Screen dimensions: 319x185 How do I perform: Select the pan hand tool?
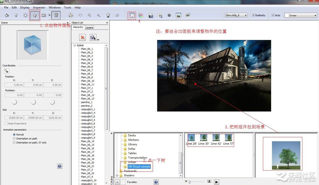(x=108, y=15)
